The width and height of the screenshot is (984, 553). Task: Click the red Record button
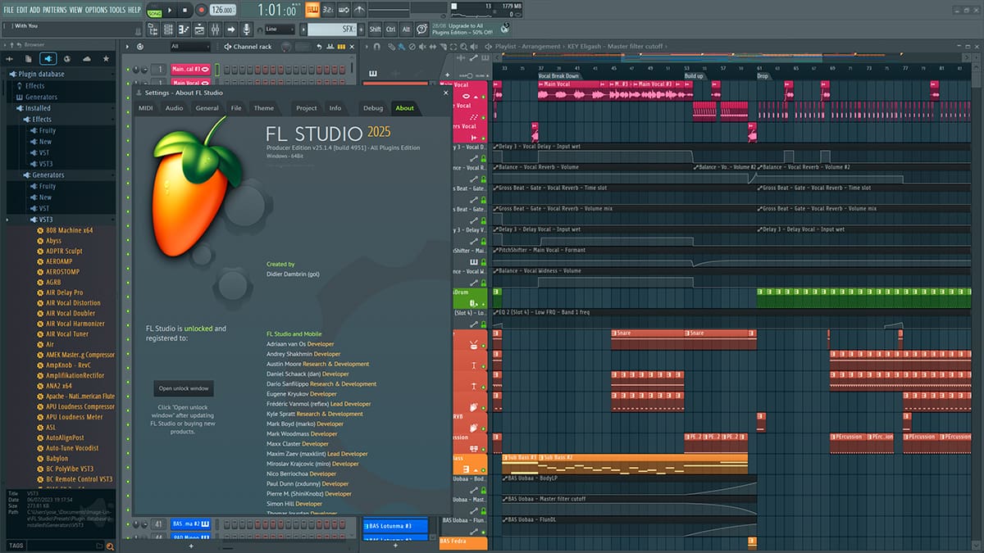coord(201,10)
